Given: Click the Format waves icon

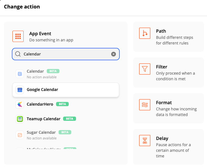Looking at the screenshot, I should [145, 105].
